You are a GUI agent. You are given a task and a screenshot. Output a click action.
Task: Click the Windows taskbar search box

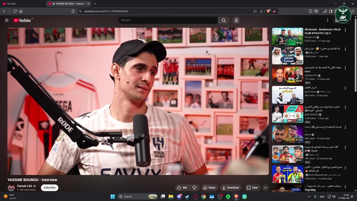138,197
